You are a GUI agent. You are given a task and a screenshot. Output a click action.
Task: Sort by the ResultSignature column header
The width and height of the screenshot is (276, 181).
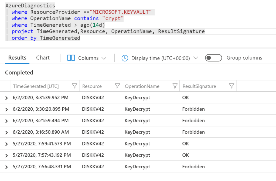[199, 86]
